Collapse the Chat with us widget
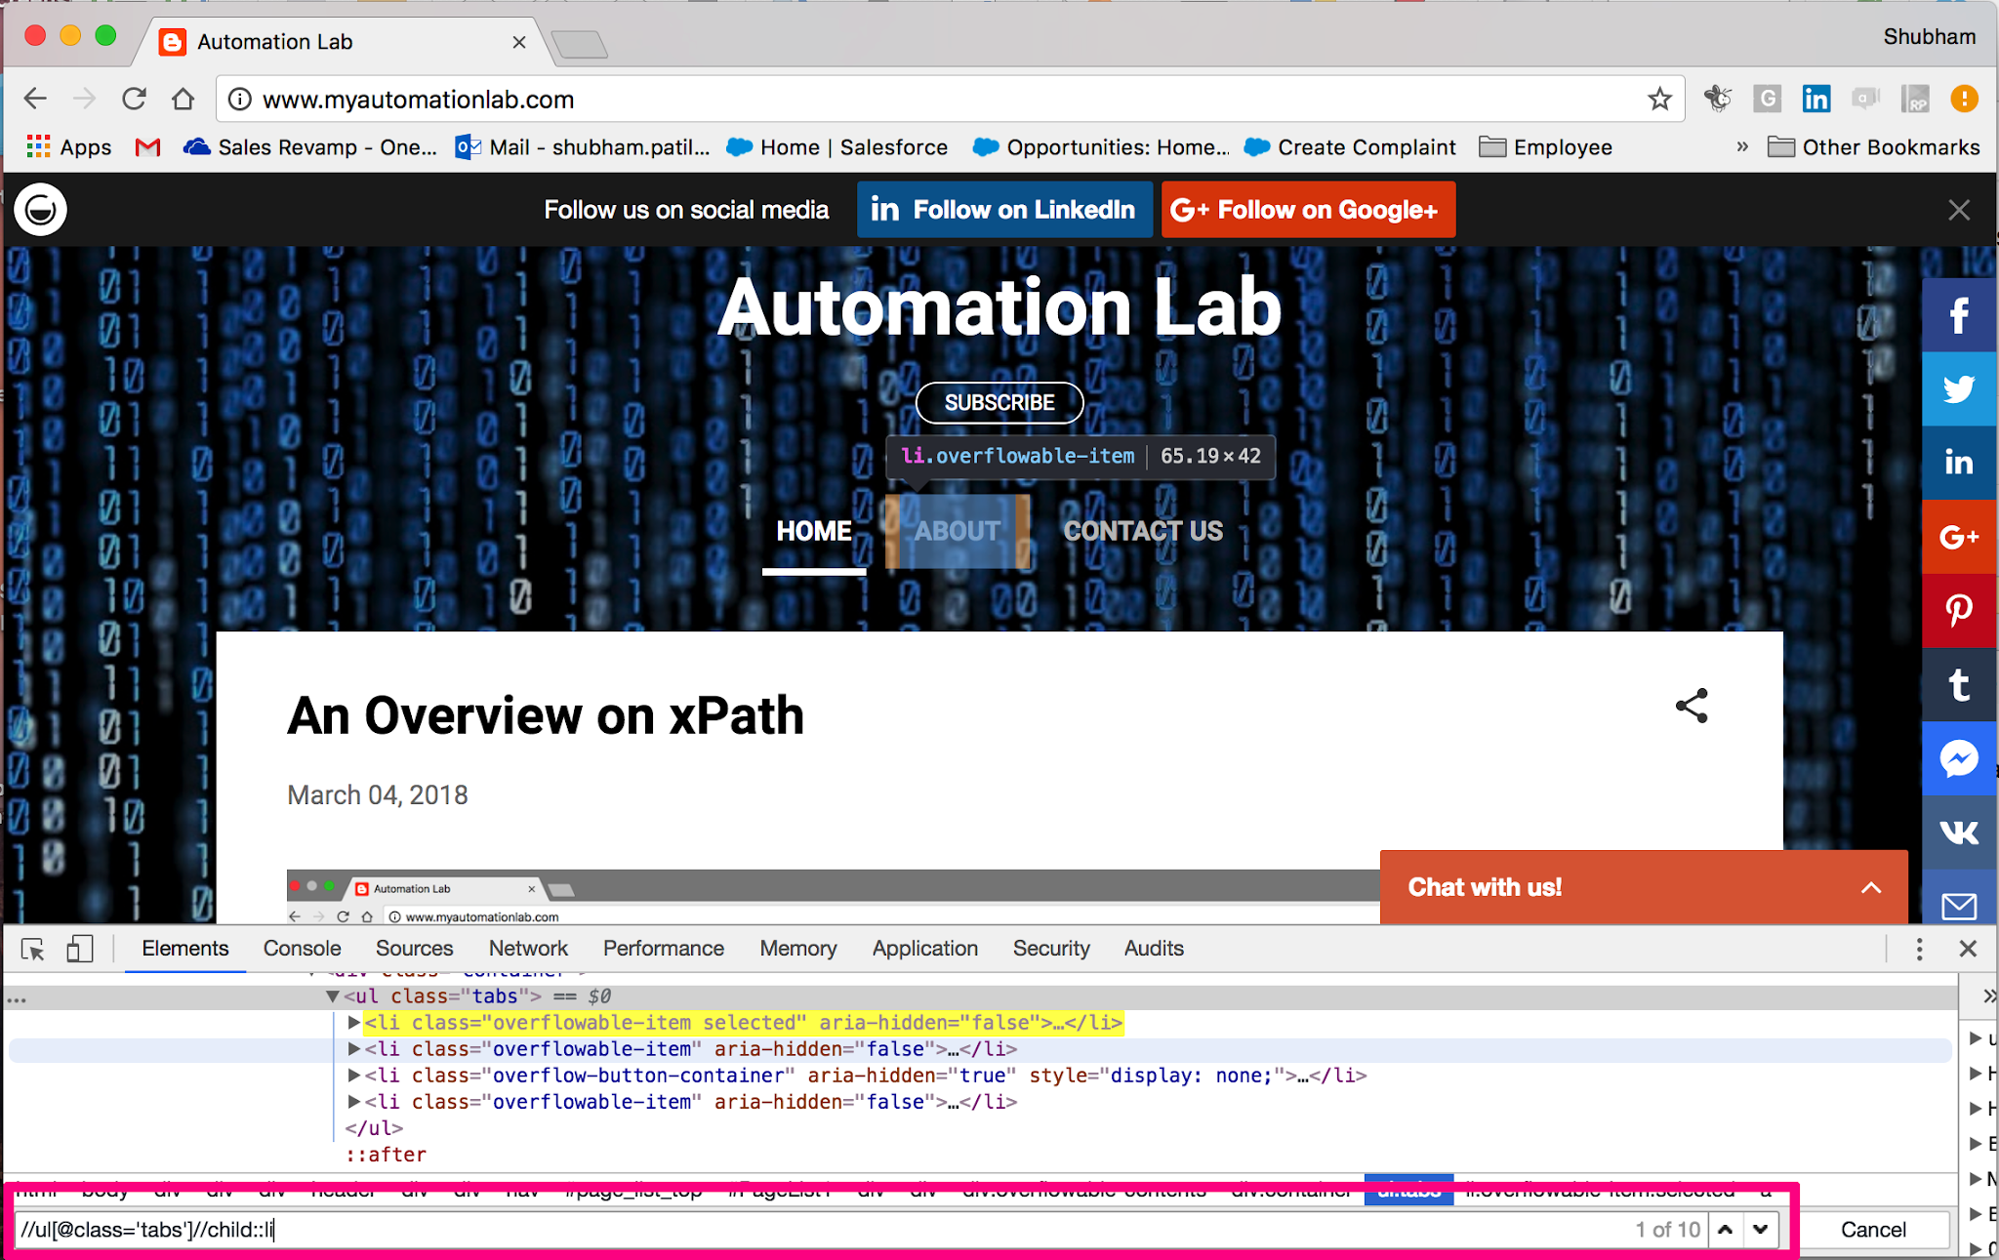Viewport: 1999px width, 1260px height. tap(1870, 887)
